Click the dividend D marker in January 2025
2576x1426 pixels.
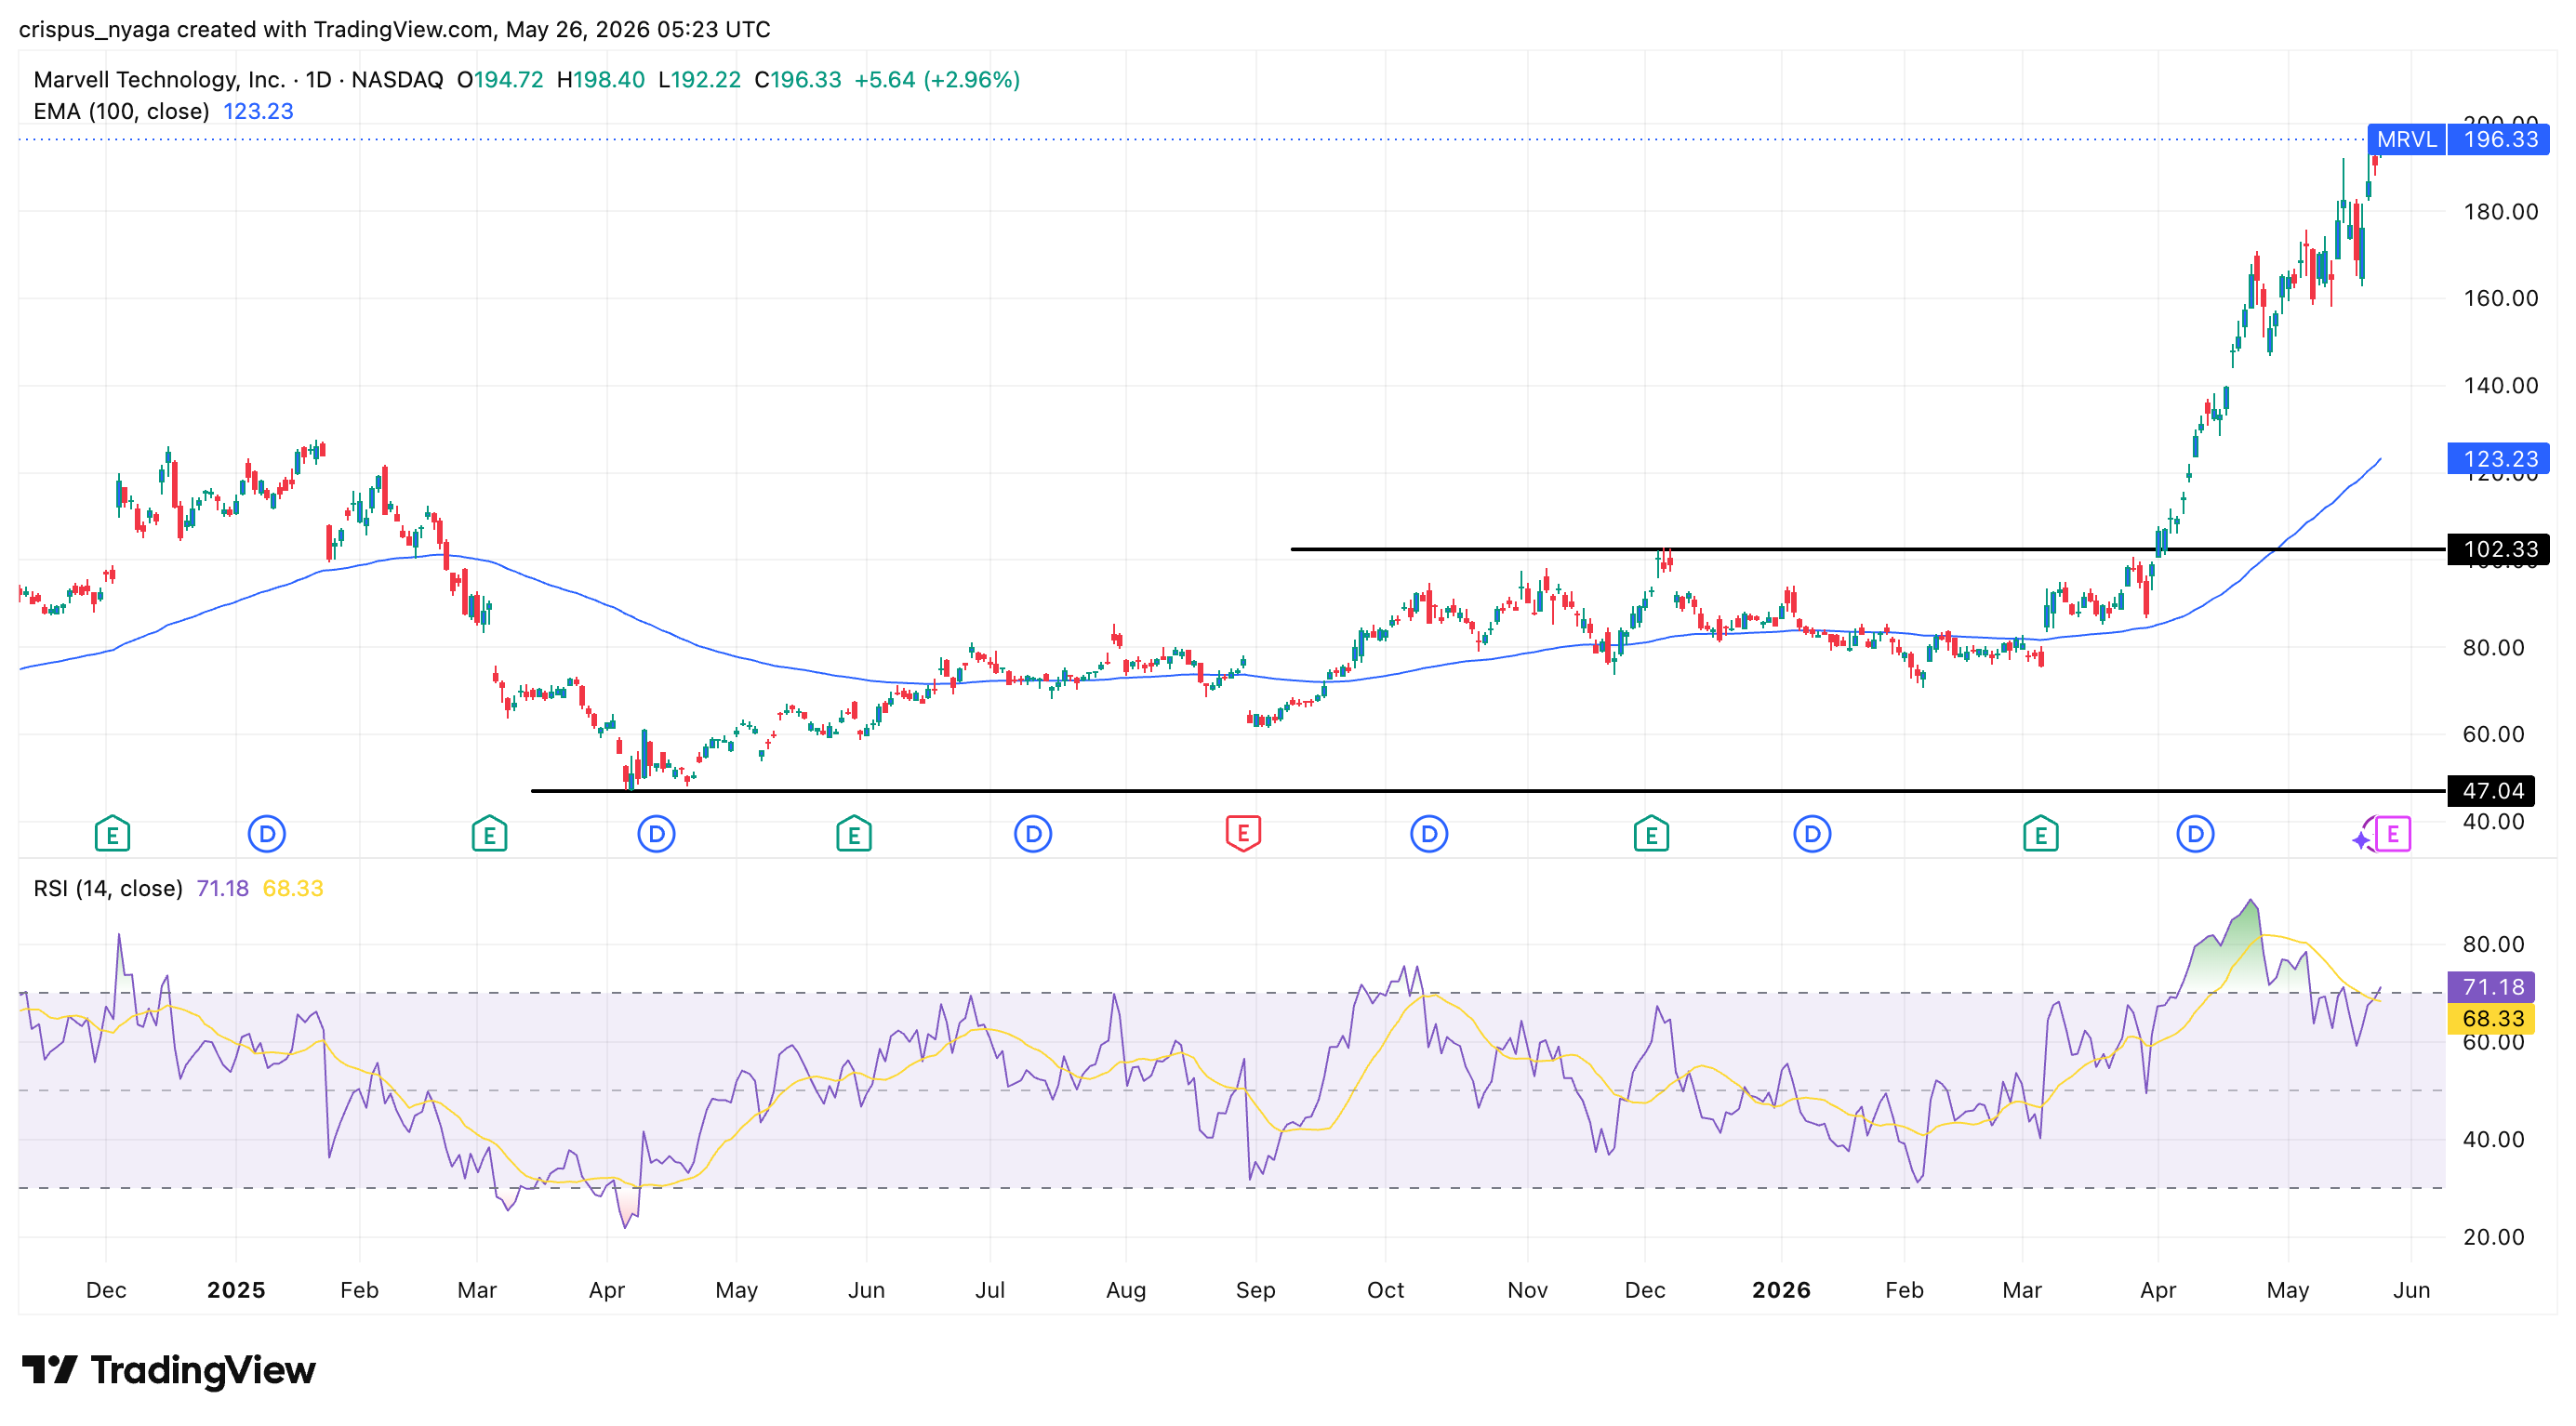(267, 834)
